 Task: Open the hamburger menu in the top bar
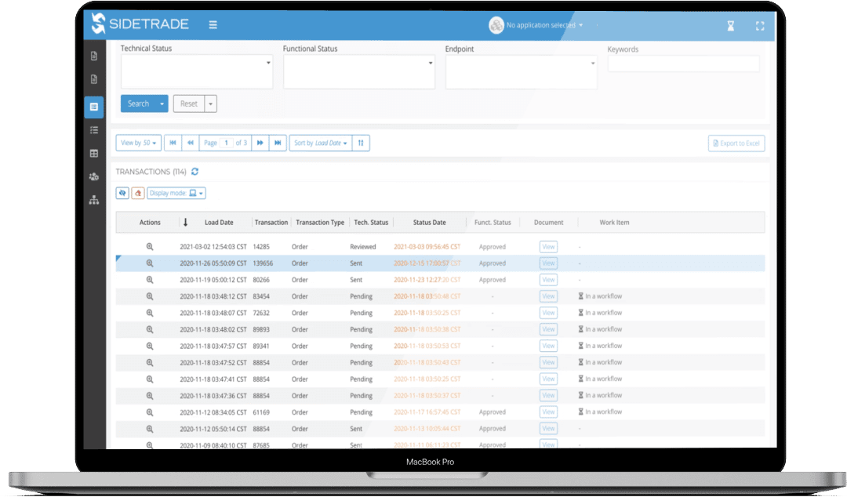coord(212,24)
